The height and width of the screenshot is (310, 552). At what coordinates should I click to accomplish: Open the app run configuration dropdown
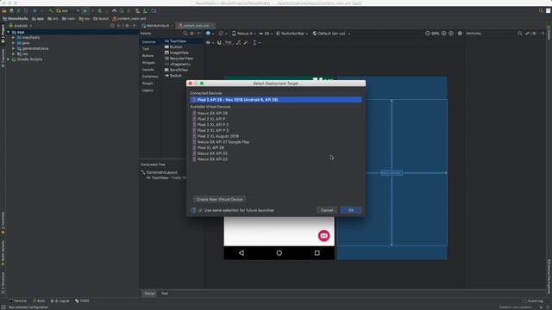(67, 11)
